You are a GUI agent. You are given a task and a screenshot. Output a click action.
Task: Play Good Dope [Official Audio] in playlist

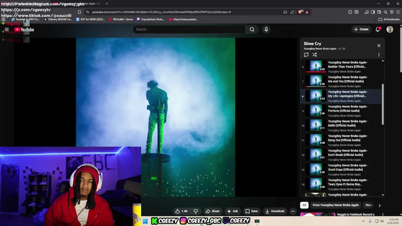point(341,170)
